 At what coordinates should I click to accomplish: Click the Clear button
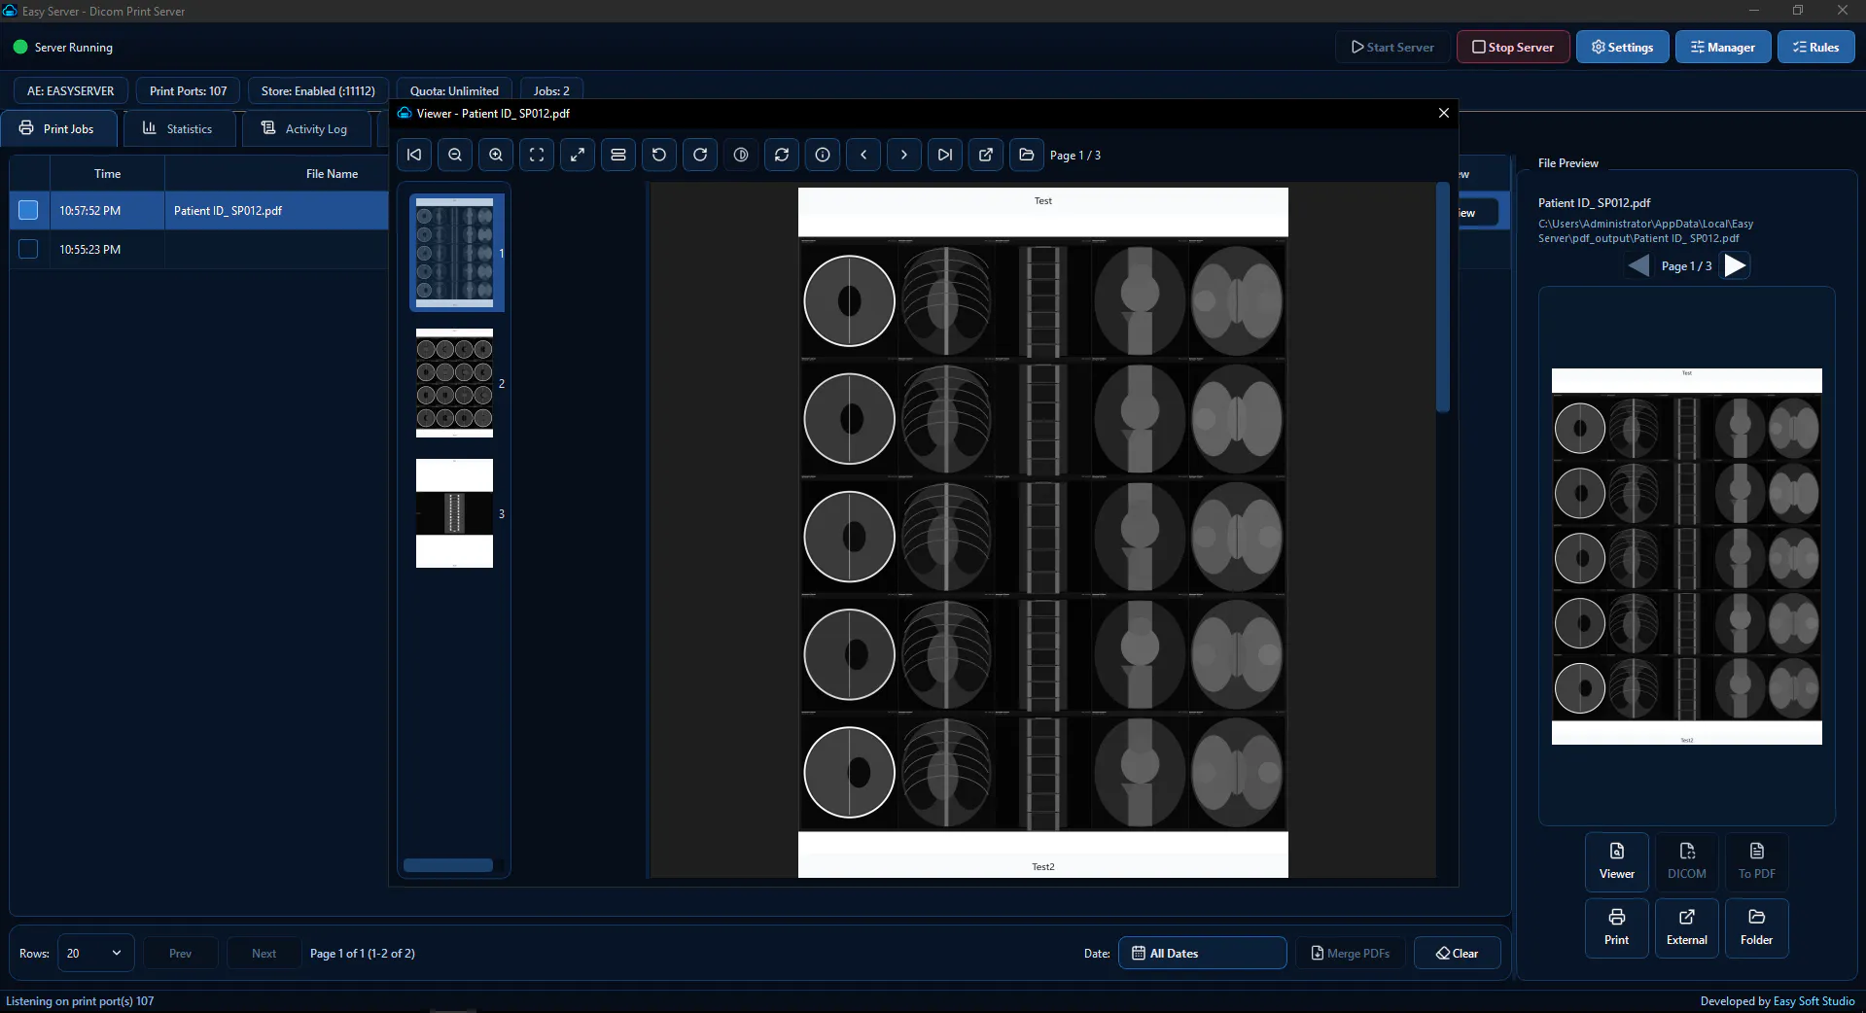click(1457, 953)
